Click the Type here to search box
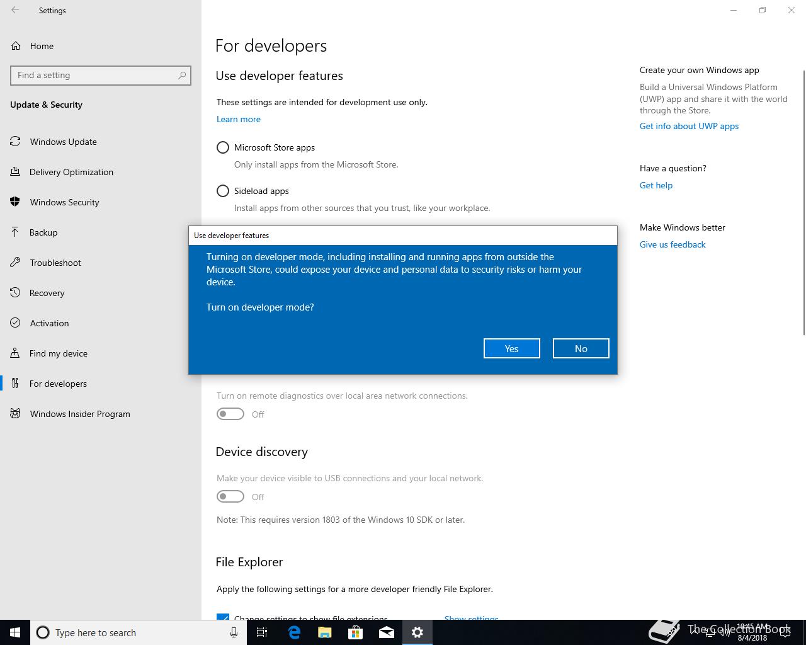806x645 pixels. point(138,632)
